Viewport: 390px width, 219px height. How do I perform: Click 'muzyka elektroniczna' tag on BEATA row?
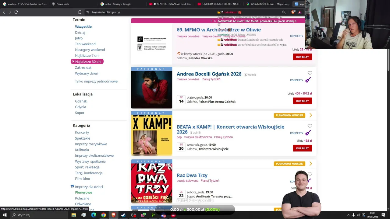point(198,137)
